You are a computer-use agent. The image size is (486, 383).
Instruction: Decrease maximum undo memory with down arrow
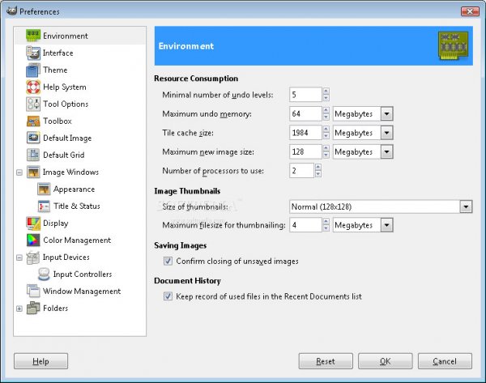click(326, 117)
